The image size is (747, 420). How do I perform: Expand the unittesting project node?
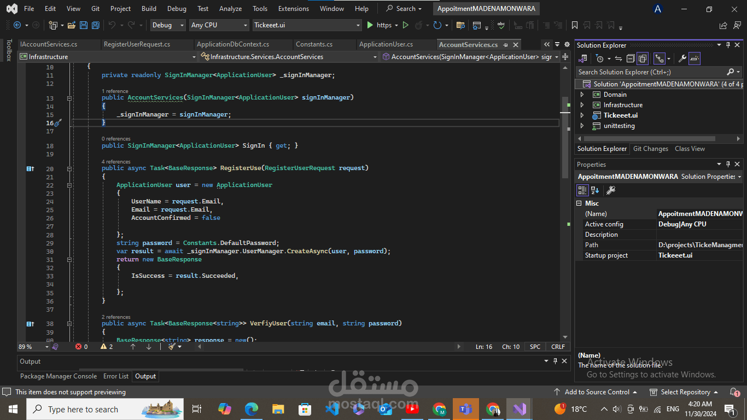[582, 126]
